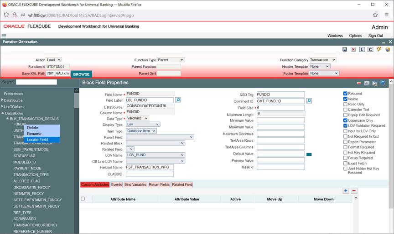Image resolution: width=394 pixels, height=234 pixels.
Task: Toggle the Visible checkbox
Action: pyautogui.click(x=345, y=99)
